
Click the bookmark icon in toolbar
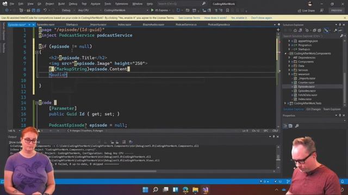tap(227, 10)
